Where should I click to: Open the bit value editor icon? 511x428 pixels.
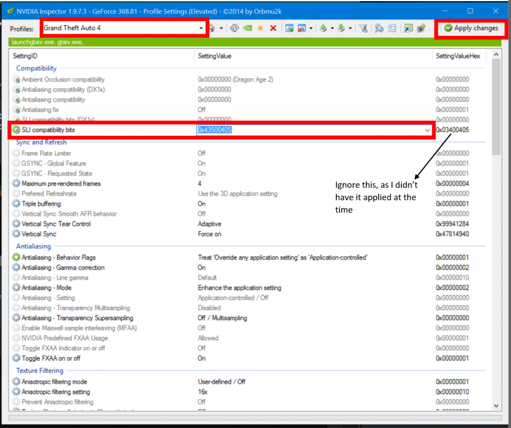[x=392, y=29]
